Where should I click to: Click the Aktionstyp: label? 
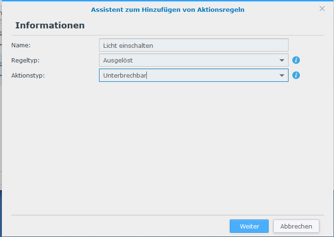pyautogui.click(x=28, y=76)
